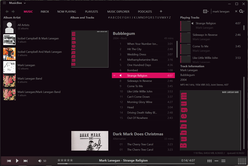The height and width of the screenshot is (166, 248).
Task: Select Come To Me in Playing Tracks
Action: pos(210,48)
